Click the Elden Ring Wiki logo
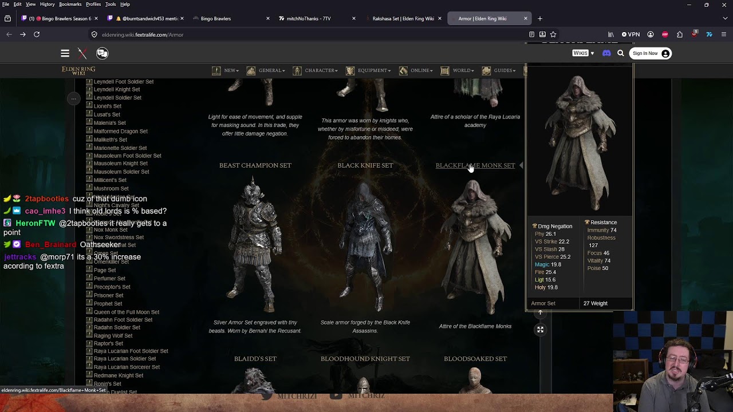Image resolution: width=733 pixels, height=412 pixels. (x=78, y=70)
